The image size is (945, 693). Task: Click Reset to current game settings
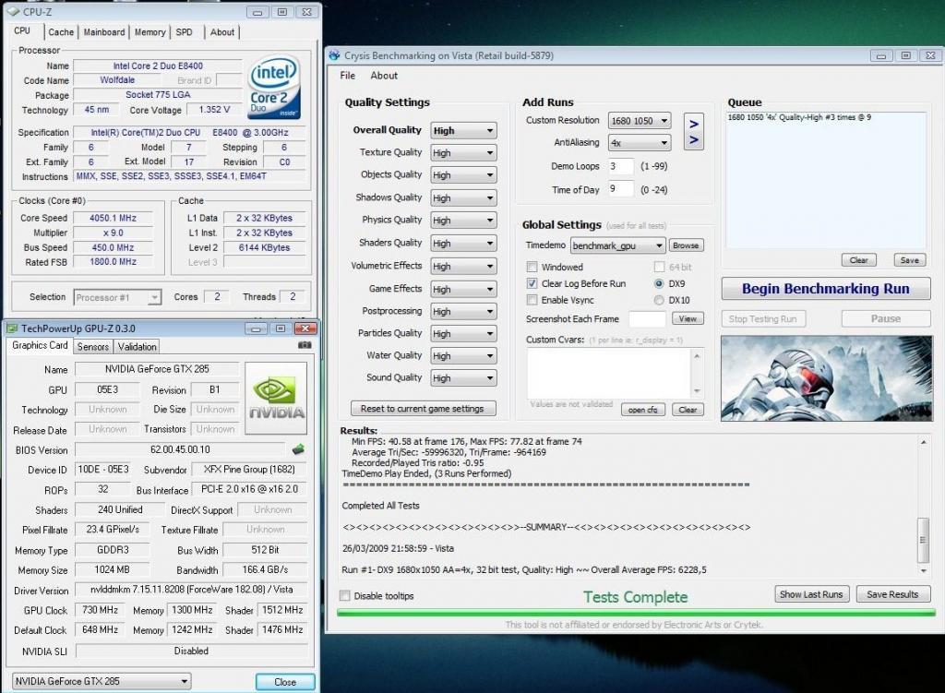click(423, 409)
